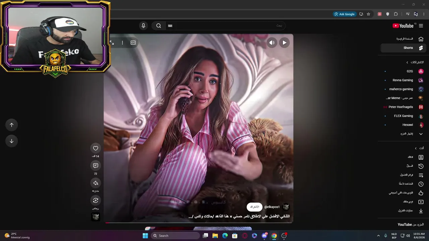Open Your channel in sidebar
Viewport: 429px width, 241px height.
pyautogui.click(x=403, y=157)
